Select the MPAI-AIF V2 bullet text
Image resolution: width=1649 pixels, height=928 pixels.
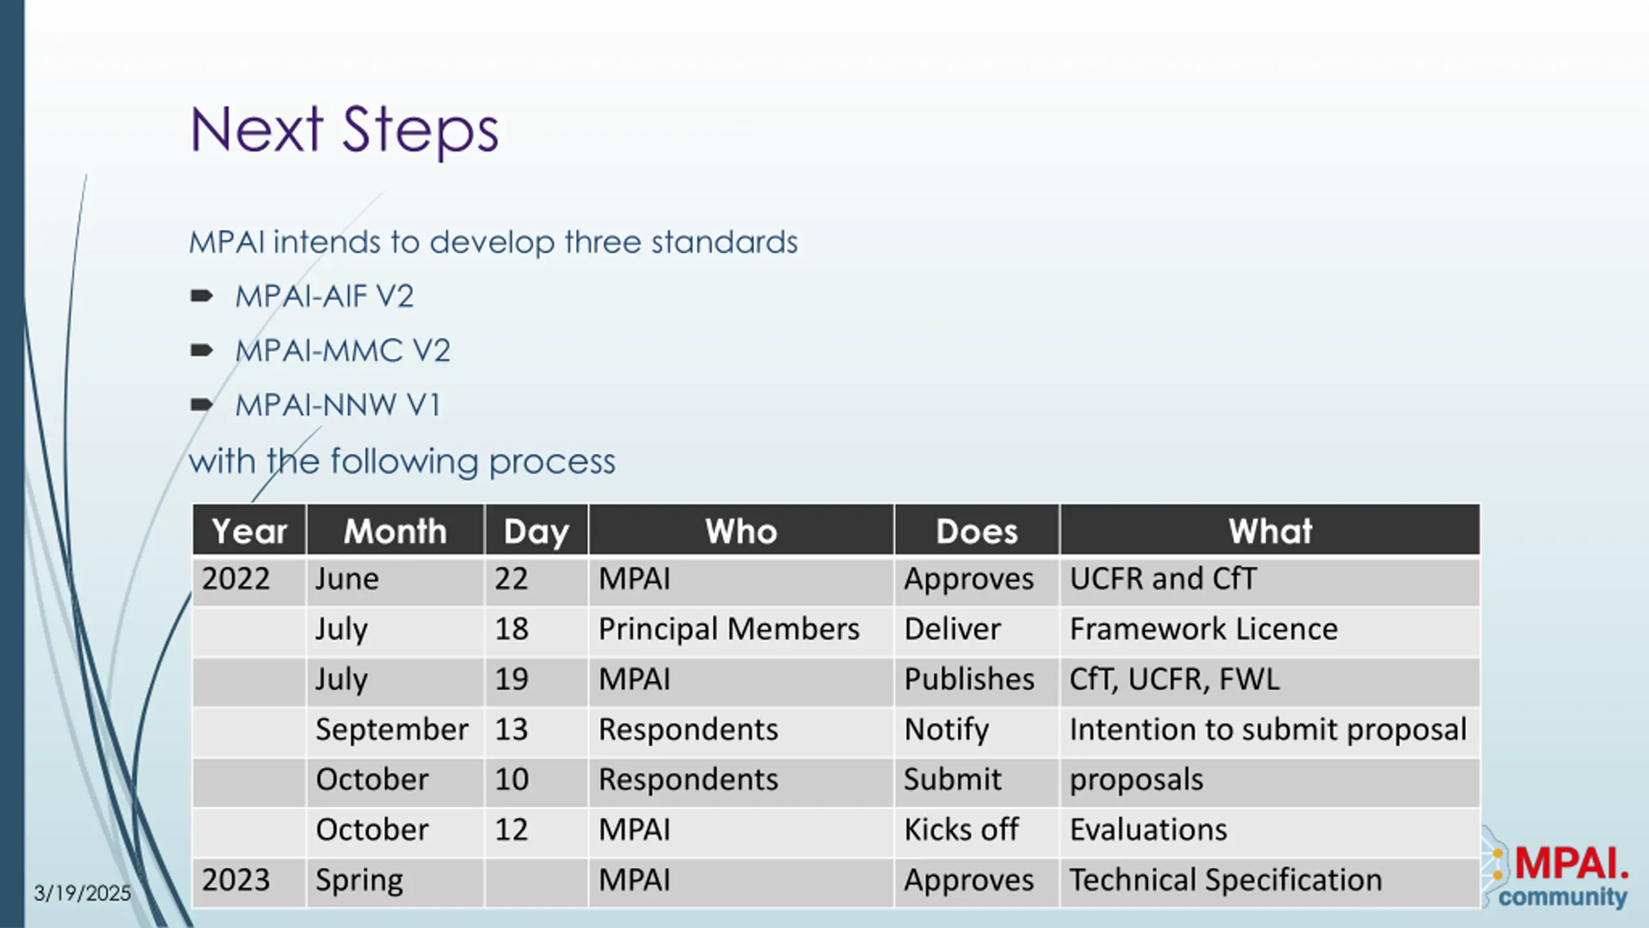pos(324,297)
